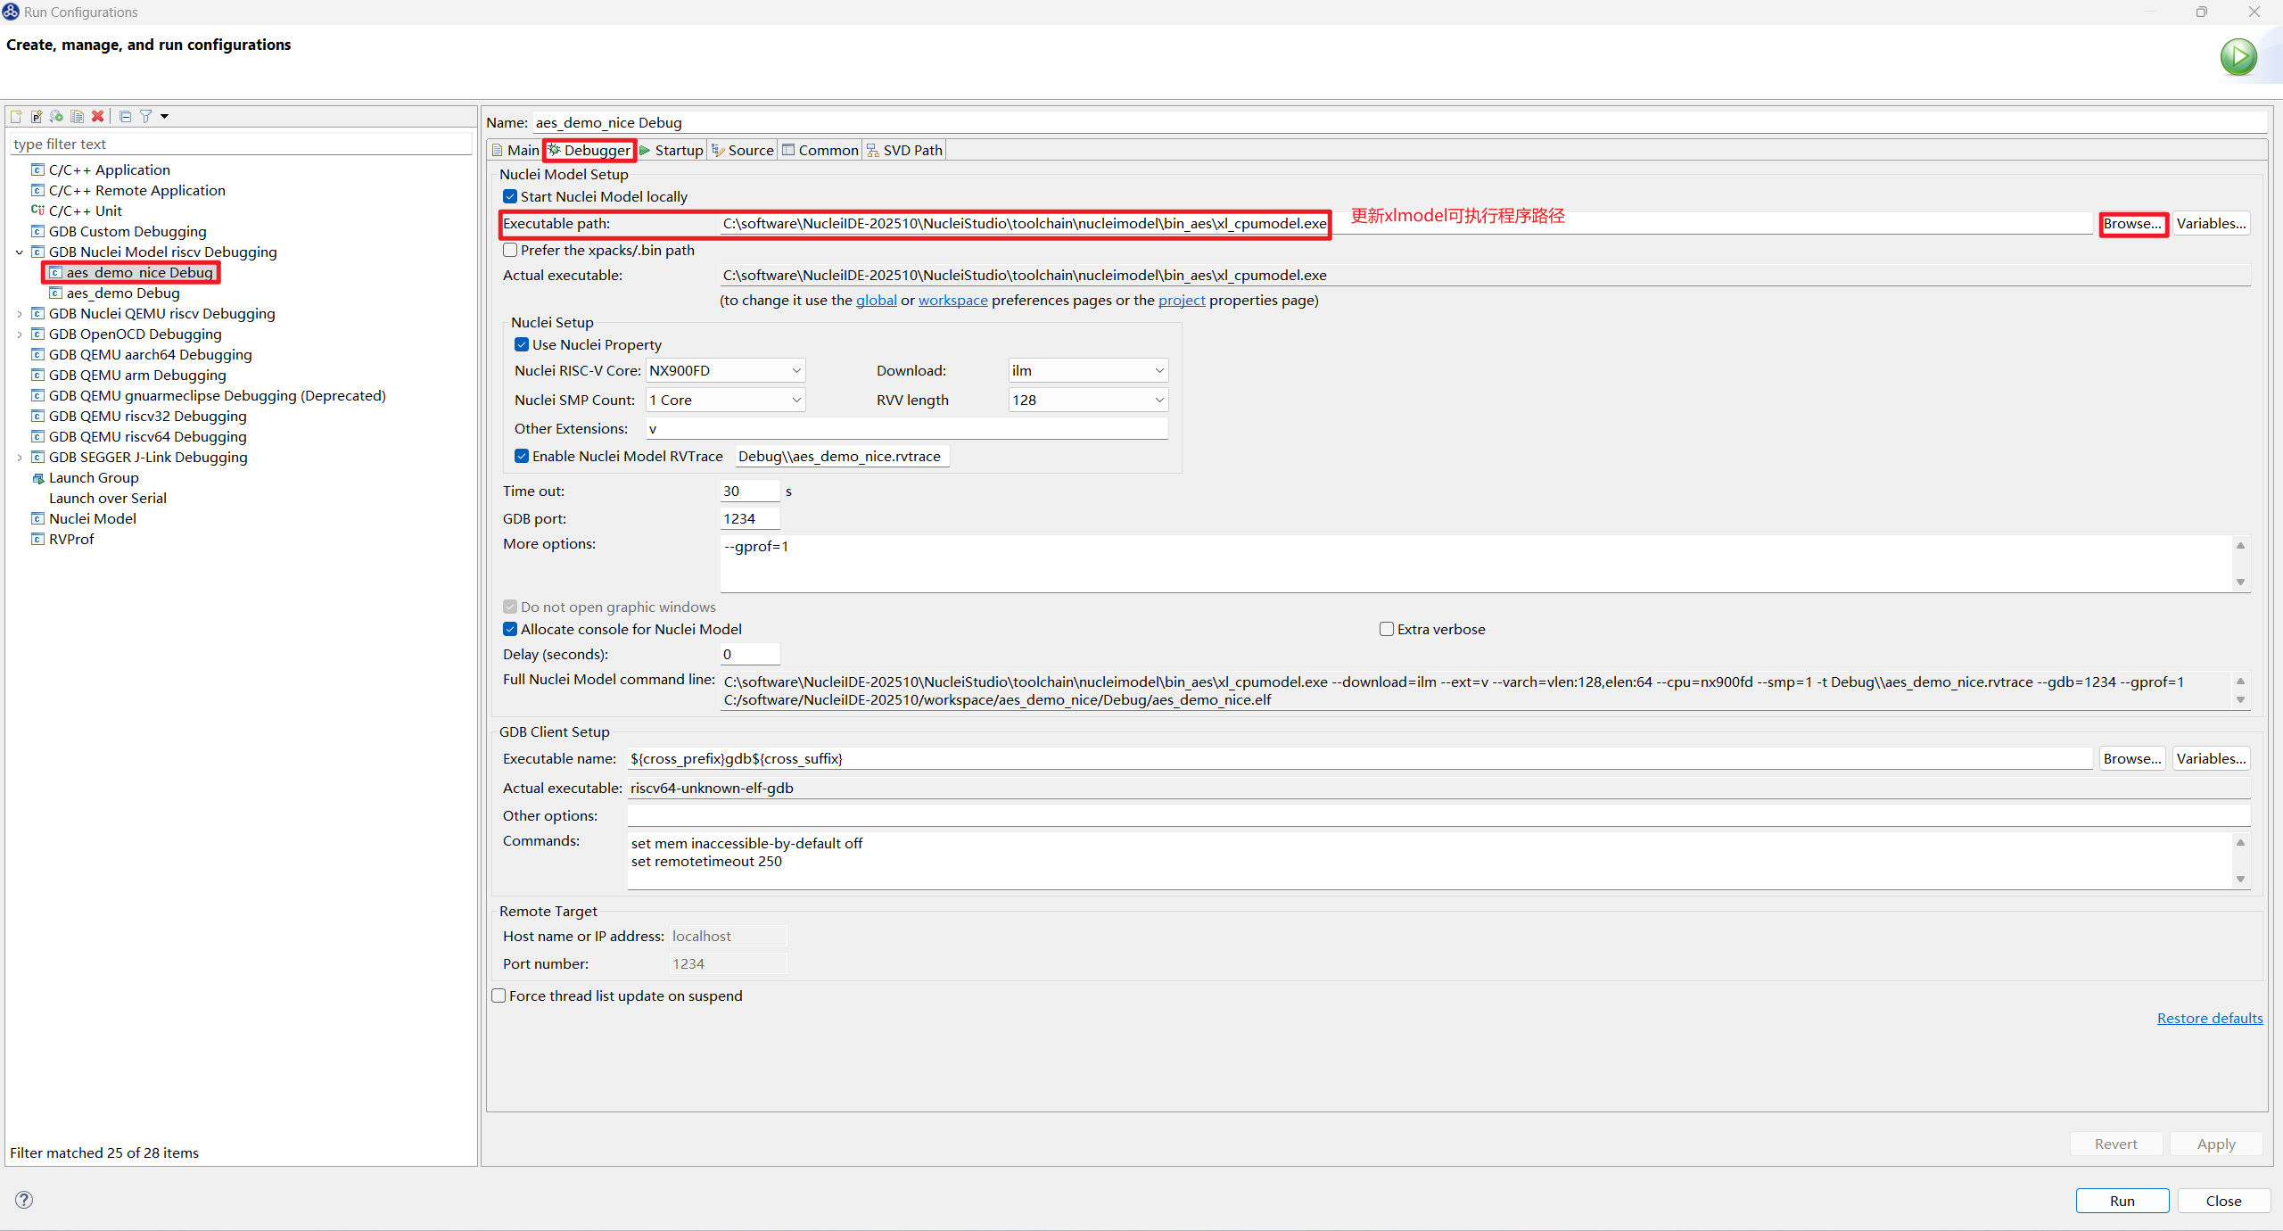This screenshot has height=1231, width=2283.
Task: Open the filter launch configurations tool
Action: pyautogui.click(x=146, y=117)
